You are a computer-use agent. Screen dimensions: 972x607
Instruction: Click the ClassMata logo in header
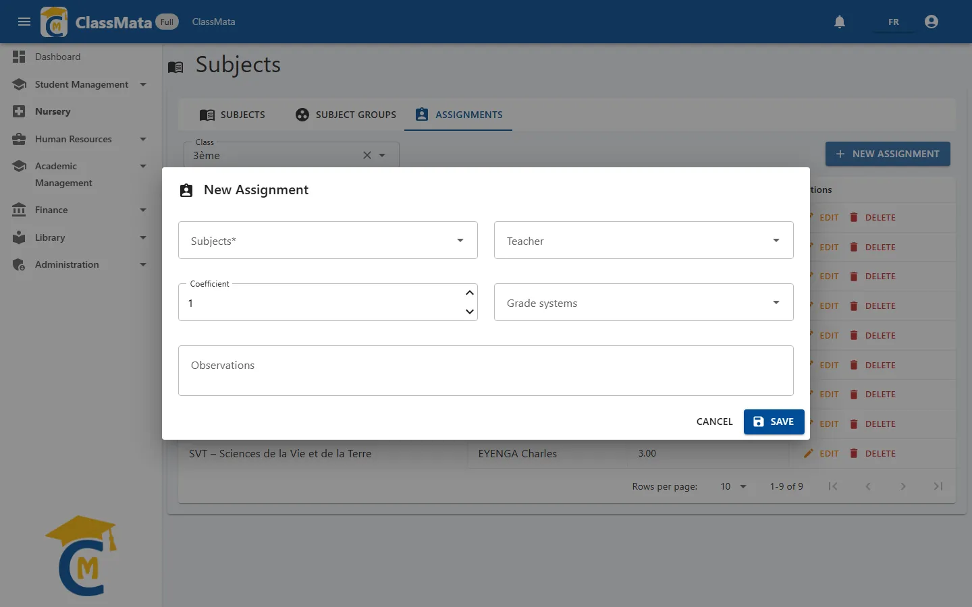tap(54, 22)
